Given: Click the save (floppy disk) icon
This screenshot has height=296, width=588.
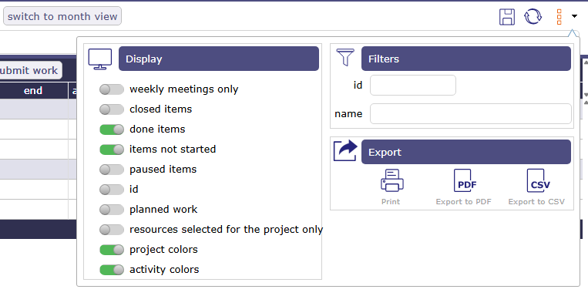Looking at the screenshot, I should pyautogui.click(x=507, y=17).
